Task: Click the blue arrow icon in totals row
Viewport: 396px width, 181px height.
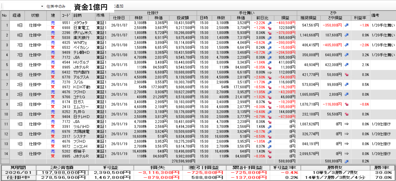Action: 346,161
